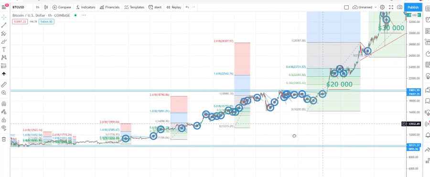
Task: Create an Alert
Action: point(155,8)
